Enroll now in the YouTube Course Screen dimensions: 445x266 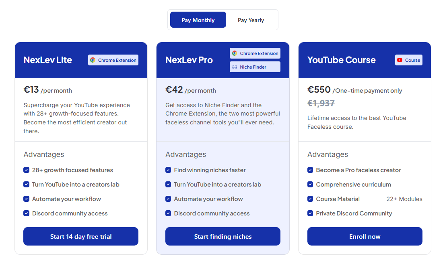click(365, 236)
